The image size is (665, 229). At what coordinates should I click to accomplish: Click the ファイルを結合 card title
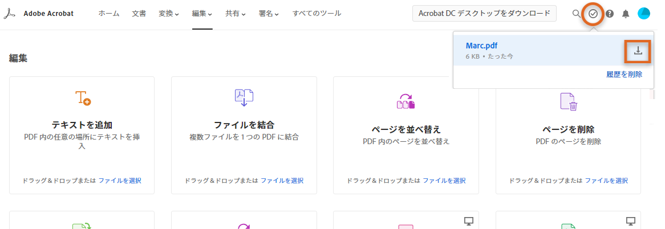click(x=244, y=125)
